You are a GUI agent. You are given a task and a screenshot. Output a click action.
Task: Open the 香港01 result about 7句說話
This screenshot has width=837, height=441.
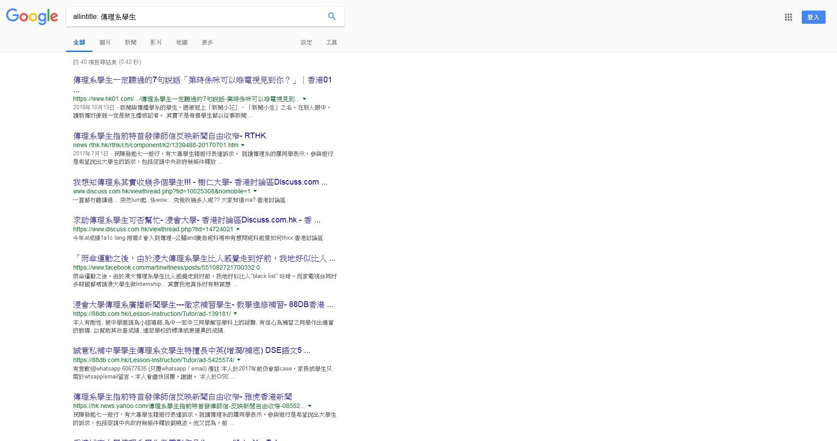(202, 80)
